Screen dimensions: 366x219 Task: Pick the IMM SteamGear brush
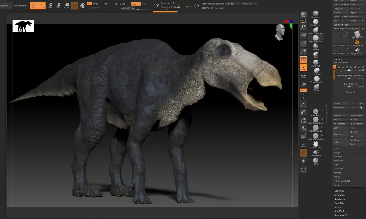[316, 121]
